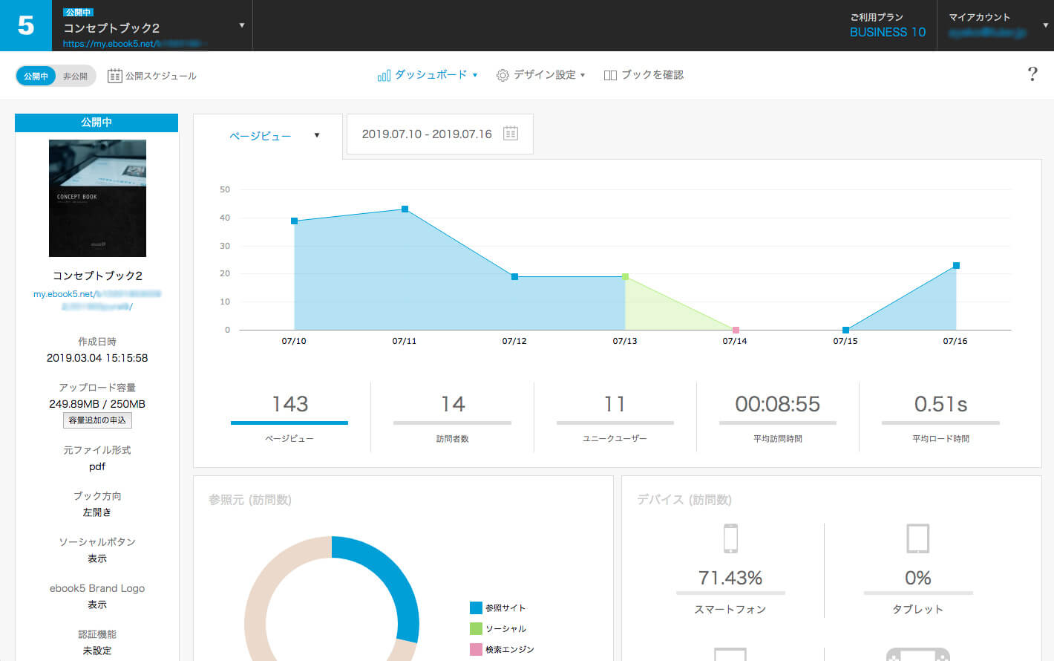Expand the ダッシュボード menu arrow

pyautogui.click(x=475, y=75)
